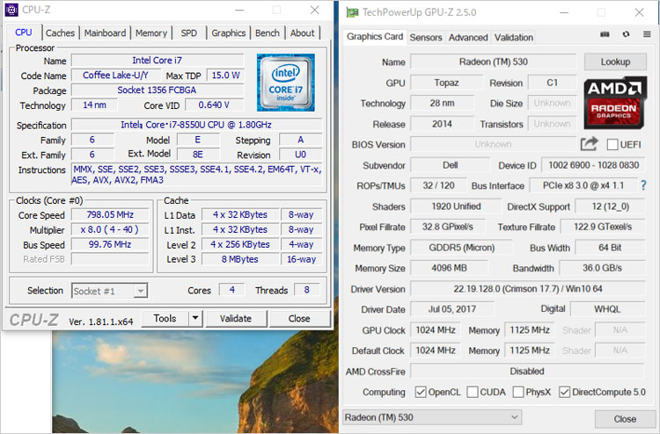Switch to the CPU tab in CPU-Z
660x434 pixels.
click(24, 33)
